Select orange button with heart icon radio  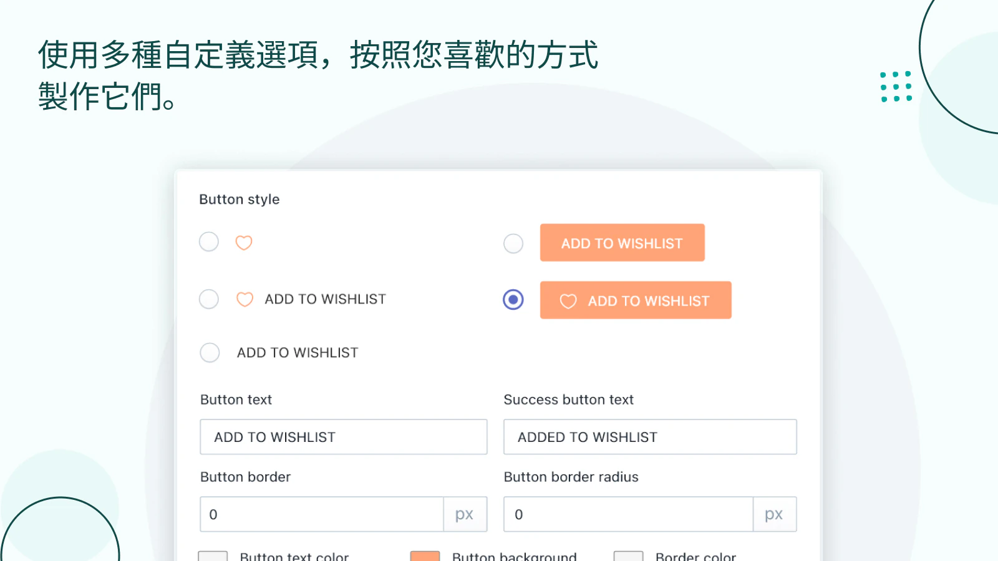coord(513,300)
